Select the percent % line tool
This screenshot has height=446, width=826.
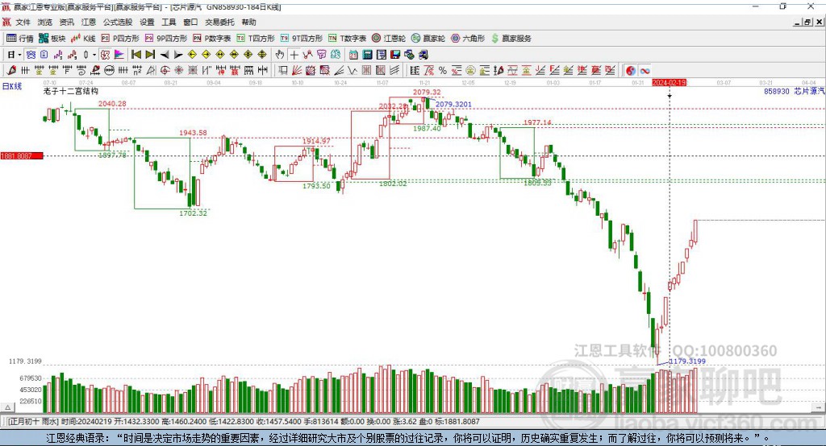[443, 71]
